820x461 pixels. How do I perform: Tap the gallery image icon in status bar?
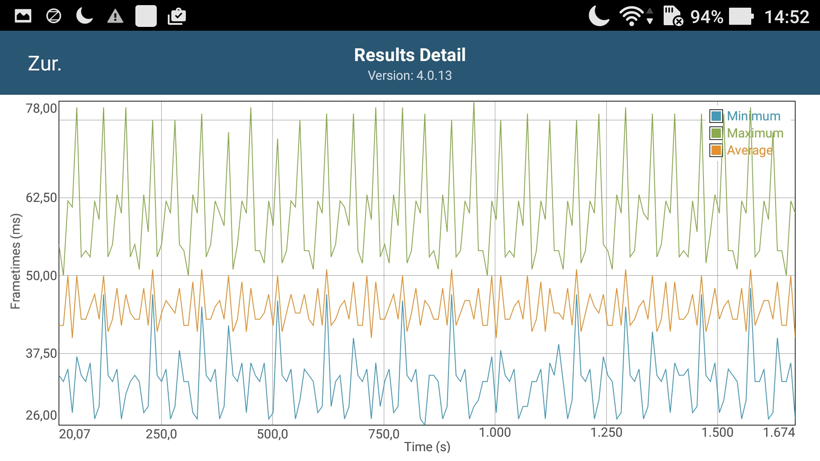pyautogui.click(x=23, y=16)
